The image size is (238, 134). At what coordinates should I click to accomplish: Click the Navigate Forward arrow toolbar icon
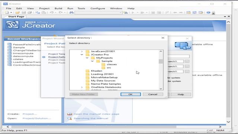tap(181, 13)
